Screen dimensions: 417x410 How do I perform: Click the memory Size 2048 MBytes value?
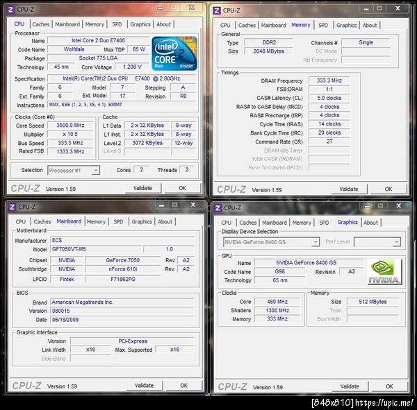[x=269, y=51]
